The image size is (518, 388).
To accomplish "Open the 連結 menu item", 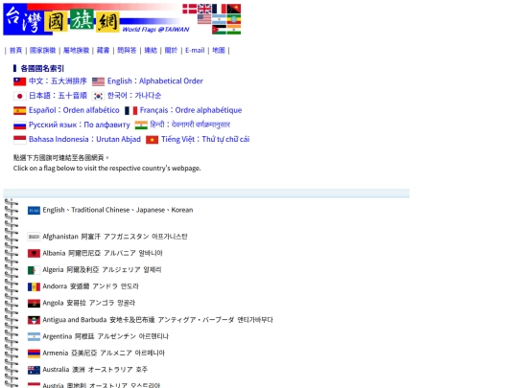I will (x=151, y=50).
